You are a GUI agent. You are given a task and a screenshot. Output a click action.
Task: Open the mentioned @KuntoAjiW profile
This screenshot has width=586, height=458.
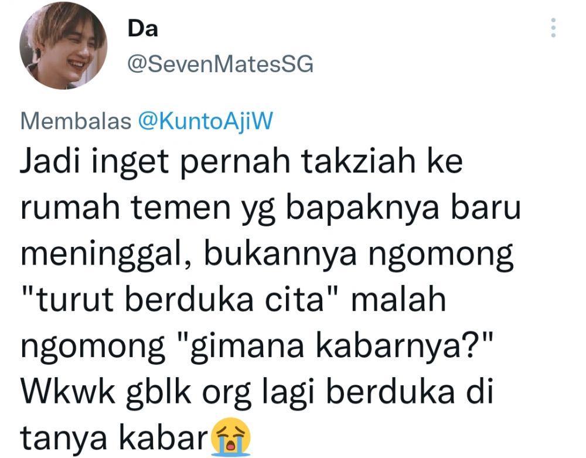pyautogui.click(x=206, y=121)
